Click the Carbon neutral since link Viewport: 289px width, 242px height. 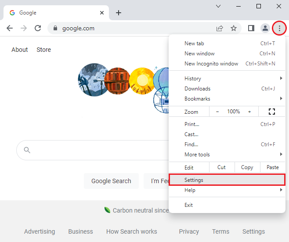click(x=141, y=210)
